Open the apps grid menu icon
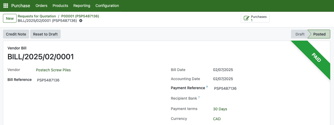334x125 pixels. coord(6,6)
